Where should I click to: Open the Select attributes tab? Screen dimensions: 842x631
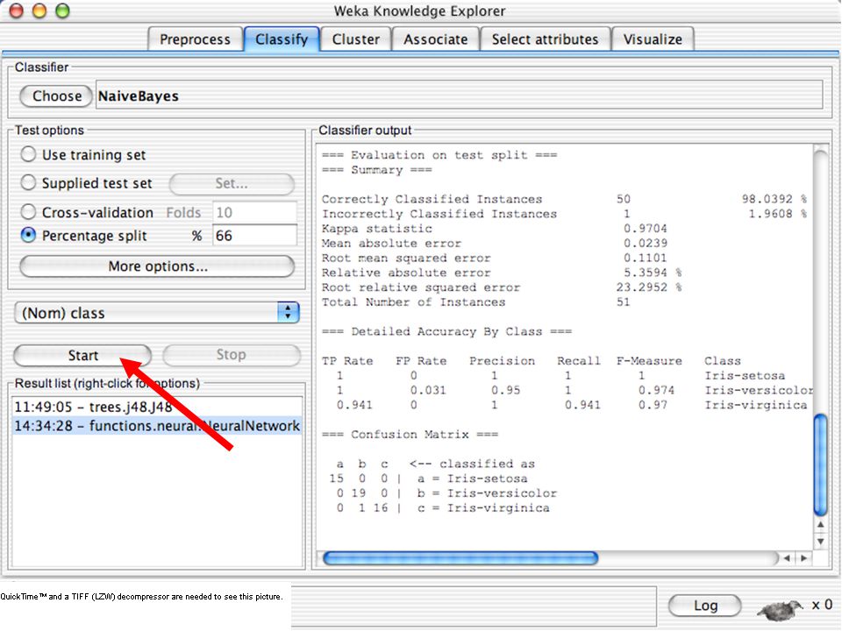(x=545, y=39)
